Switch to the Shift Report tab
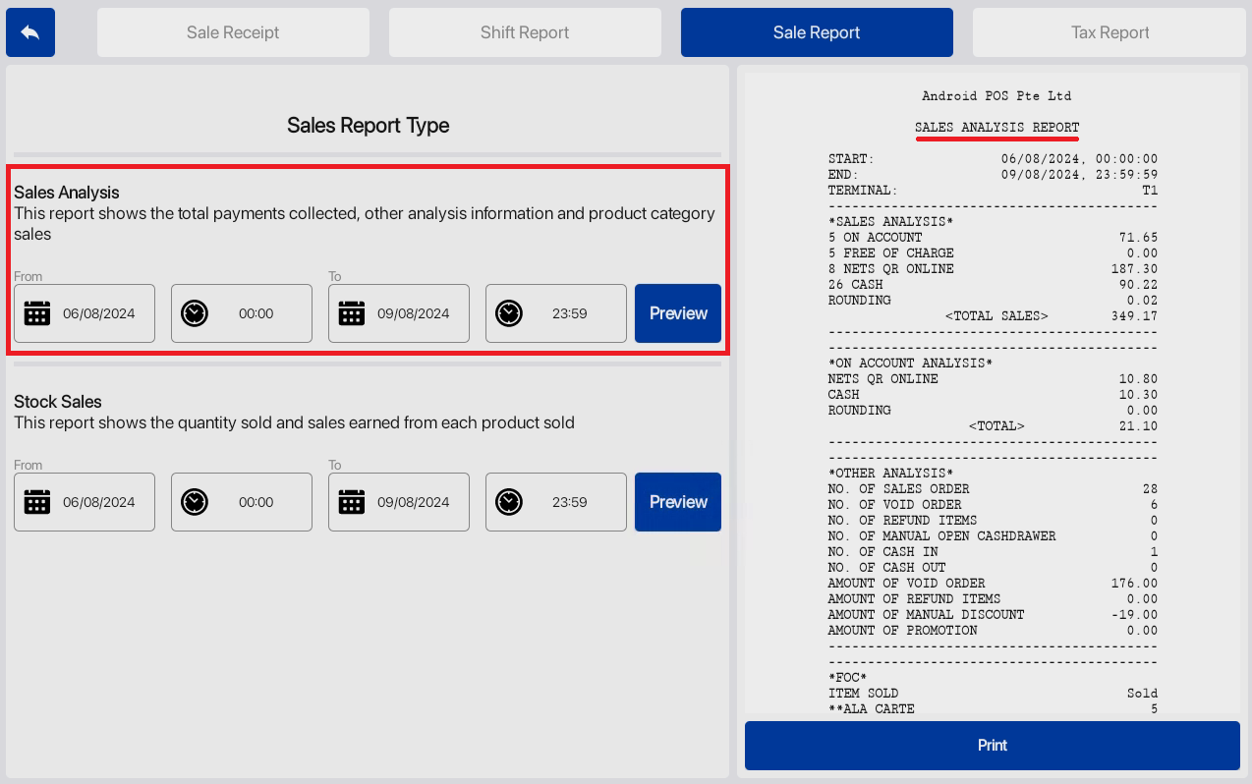The width and height of the screenshot is (1252, 784). tap(525, 32)
